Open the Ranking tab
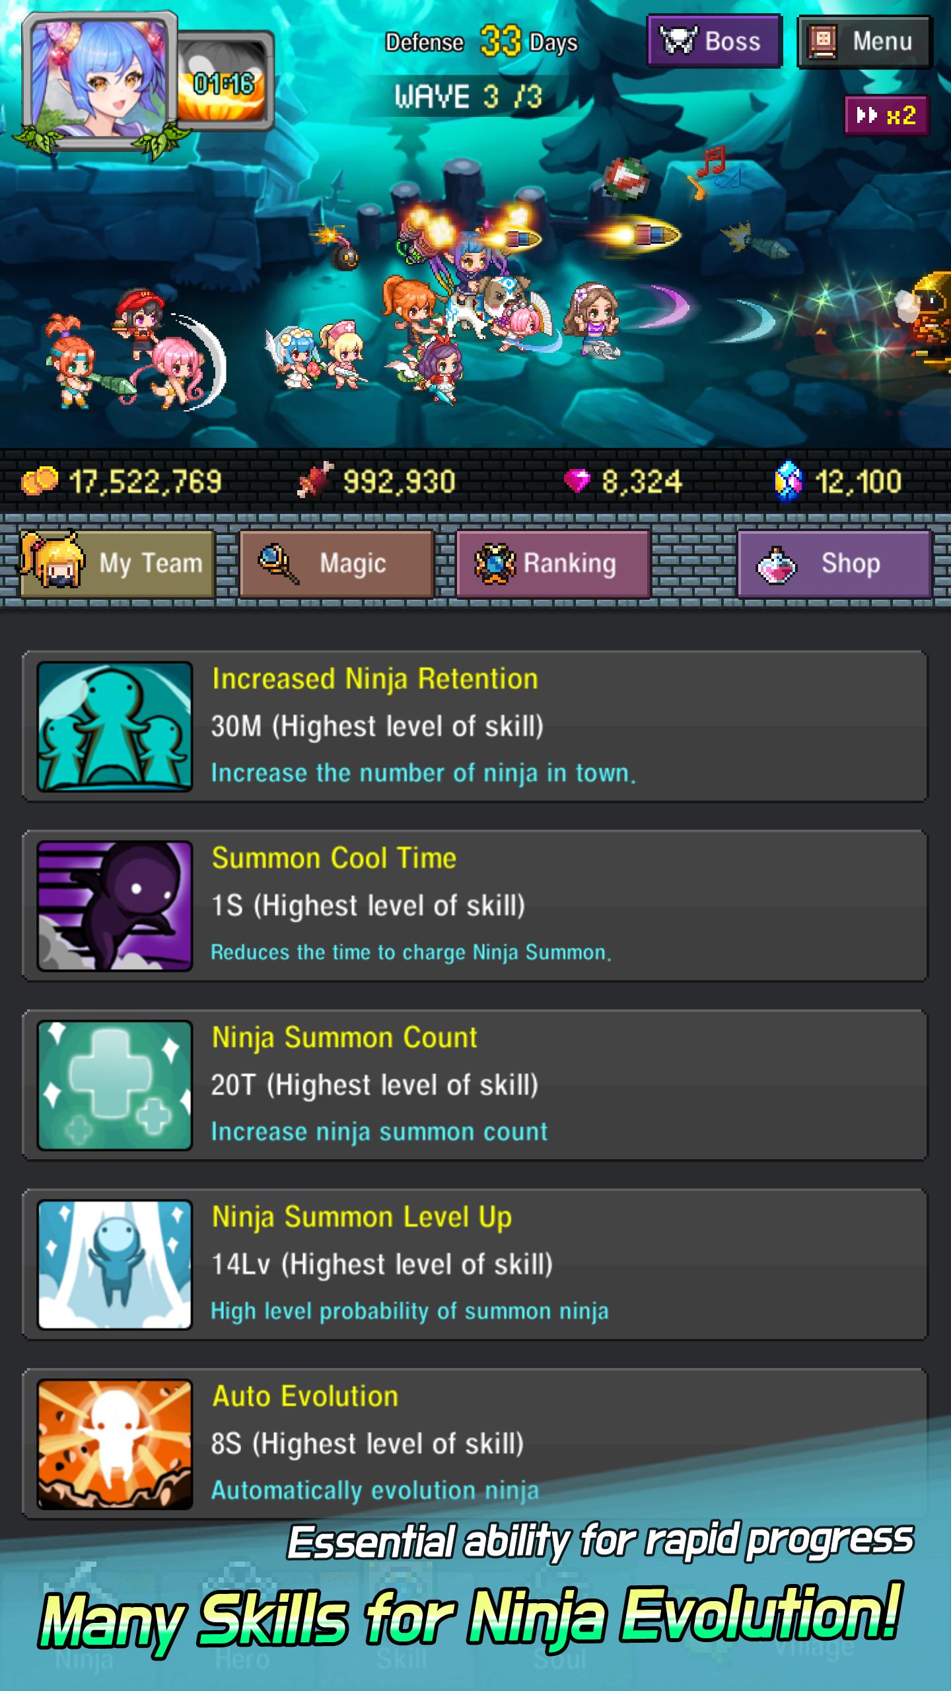Viewport: 951px width, 1691px height. (553, 563)
